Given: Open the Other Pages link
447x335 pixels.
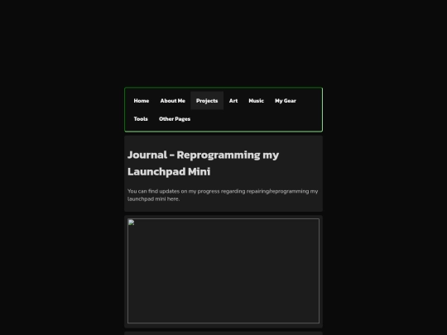Looking at the screenshot, I should coord(175,119).
